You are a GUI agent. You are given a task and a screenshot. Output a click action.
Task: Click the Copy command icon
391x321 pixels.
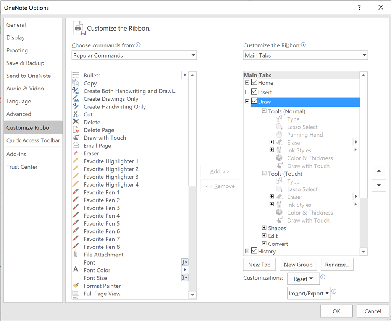pyautogui.click(x=76, y=83)
